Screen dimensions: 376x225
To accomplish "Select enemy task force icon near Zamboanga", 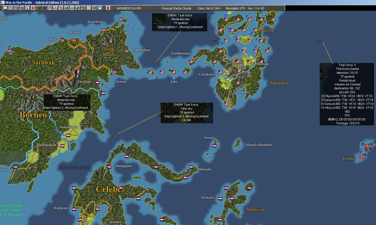I will click(155, 62).
